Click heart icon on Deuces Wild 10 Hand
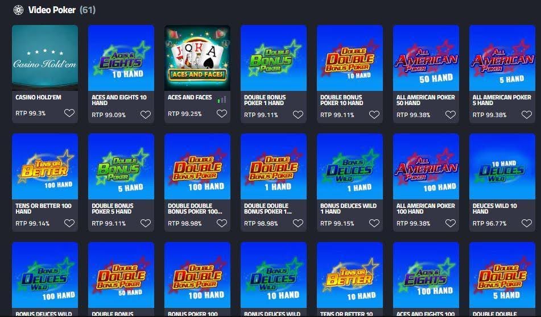 click(x=527, y=223)
